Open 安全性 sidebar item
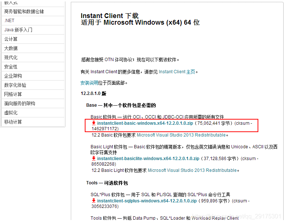This screenshot has height=223, width=284. [33, 67]
